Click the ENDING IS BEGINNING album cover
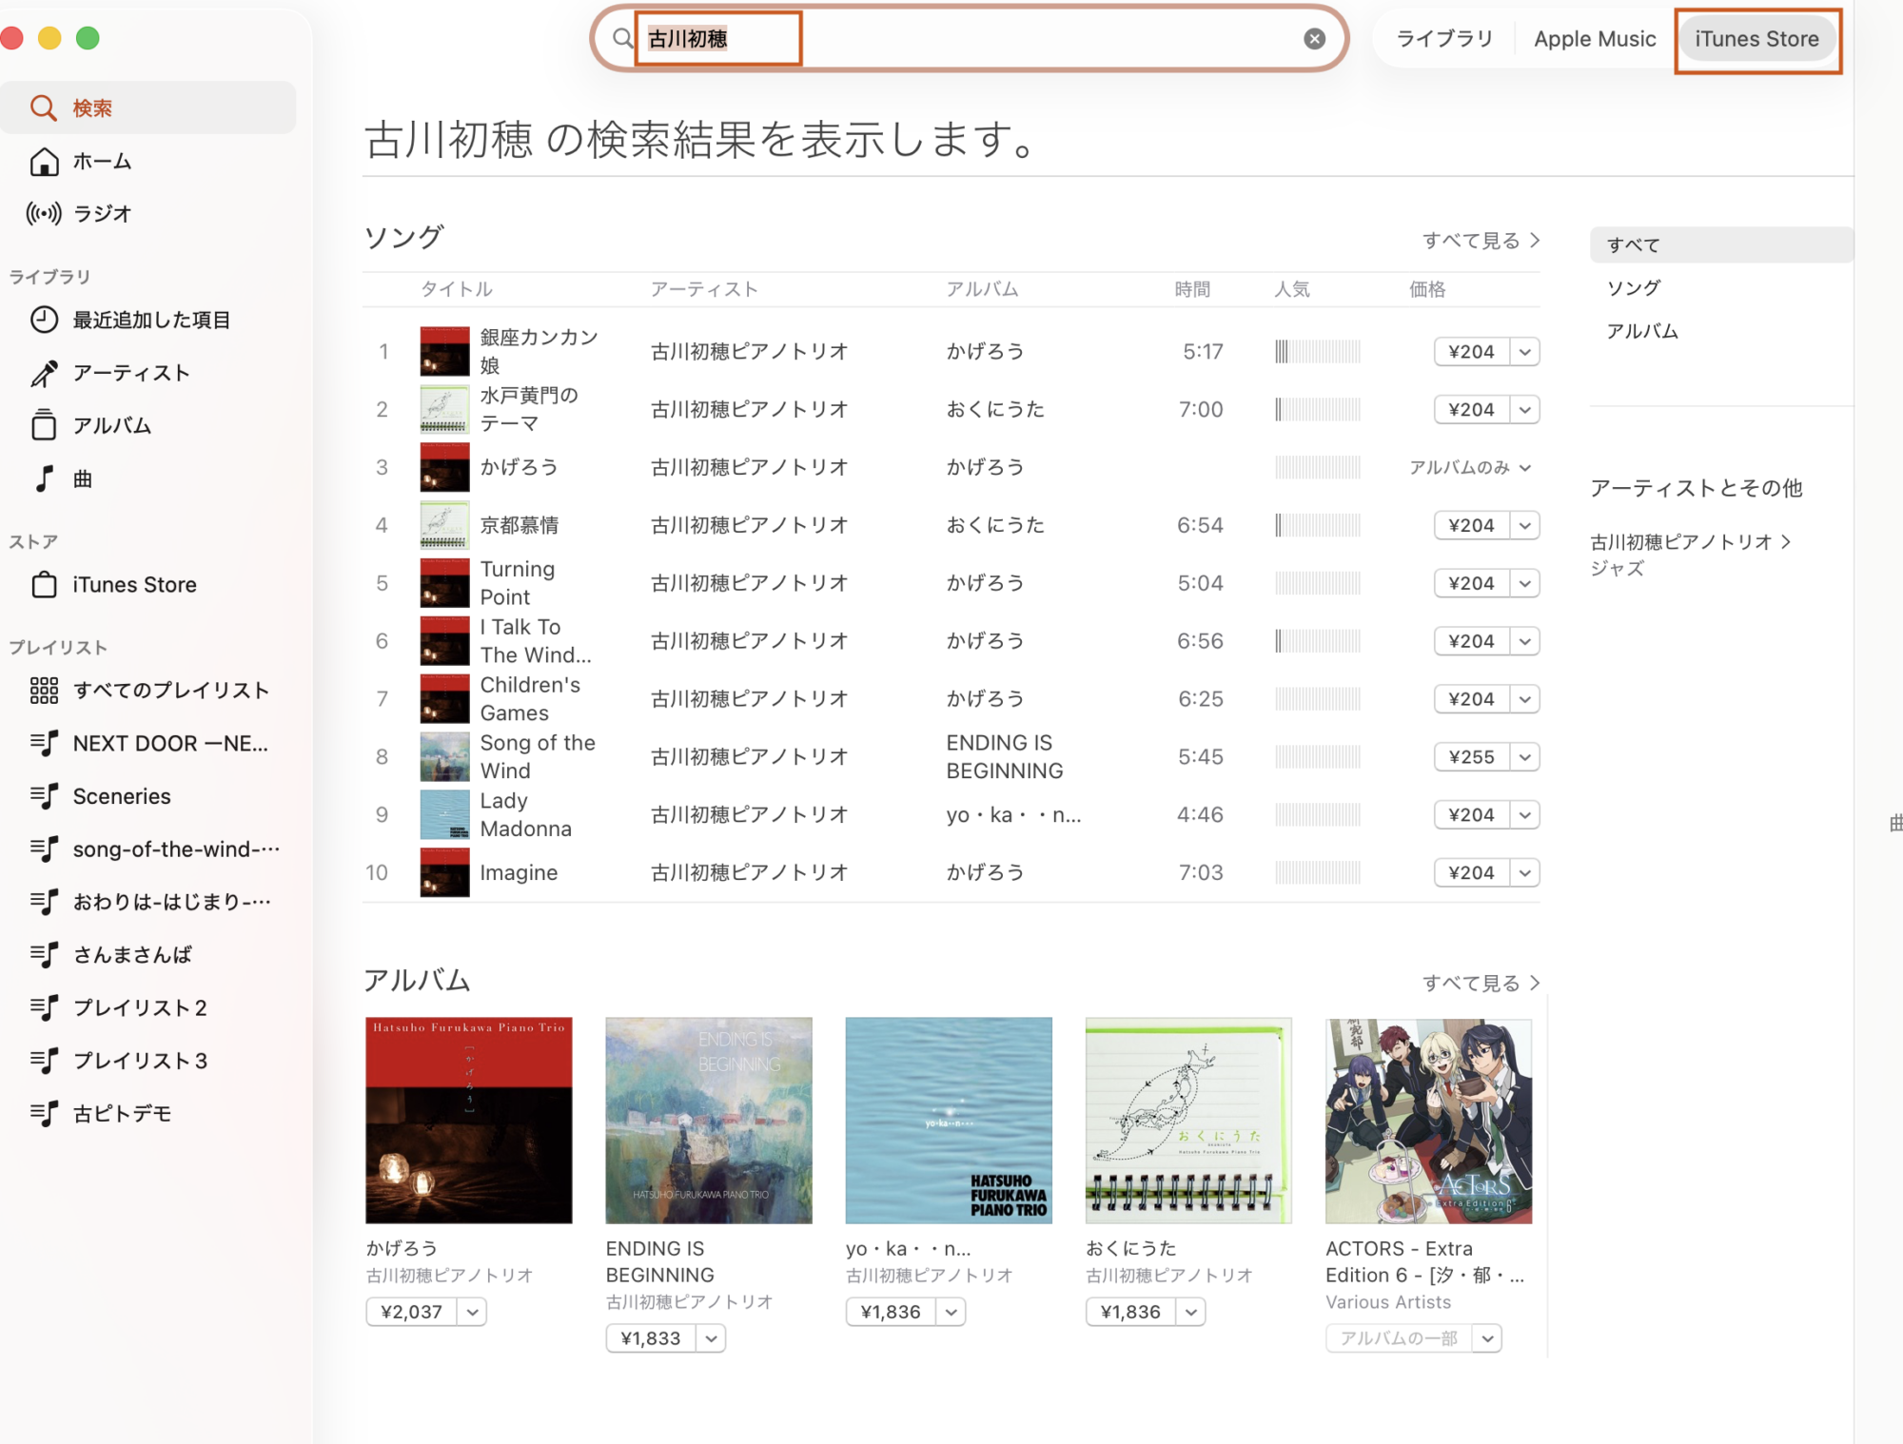 pyautogui.click(x=709, y=1121)
